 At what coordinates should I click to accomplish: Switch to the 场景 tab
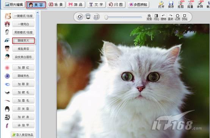(x=56, y=5)
